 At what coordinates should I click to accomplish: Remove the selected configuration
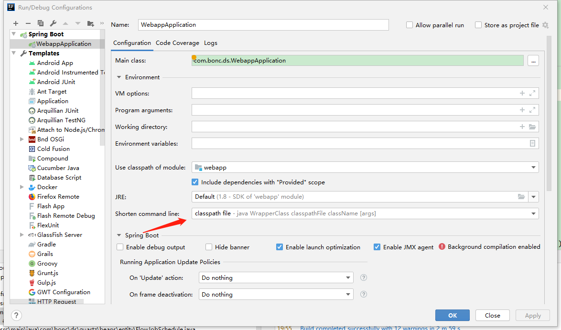point(29,23)
